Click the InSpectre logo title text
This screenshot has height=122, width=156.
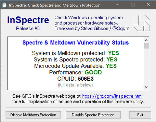(28, 20)
